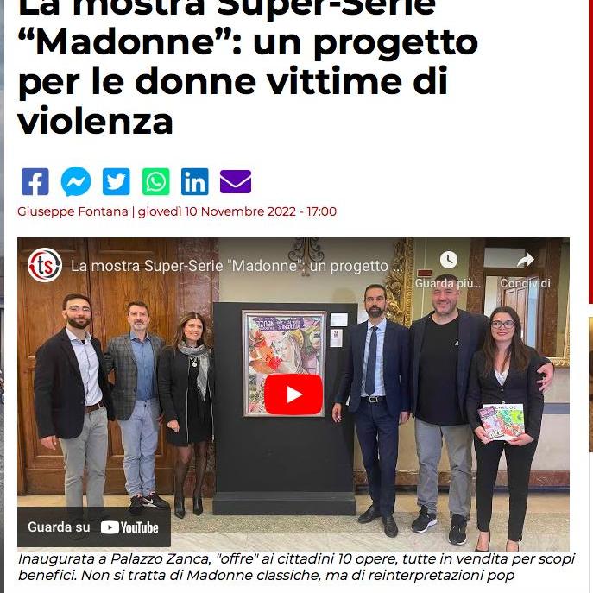
Task: Email the article with envelope icon
Action: (x=236, y=182)
